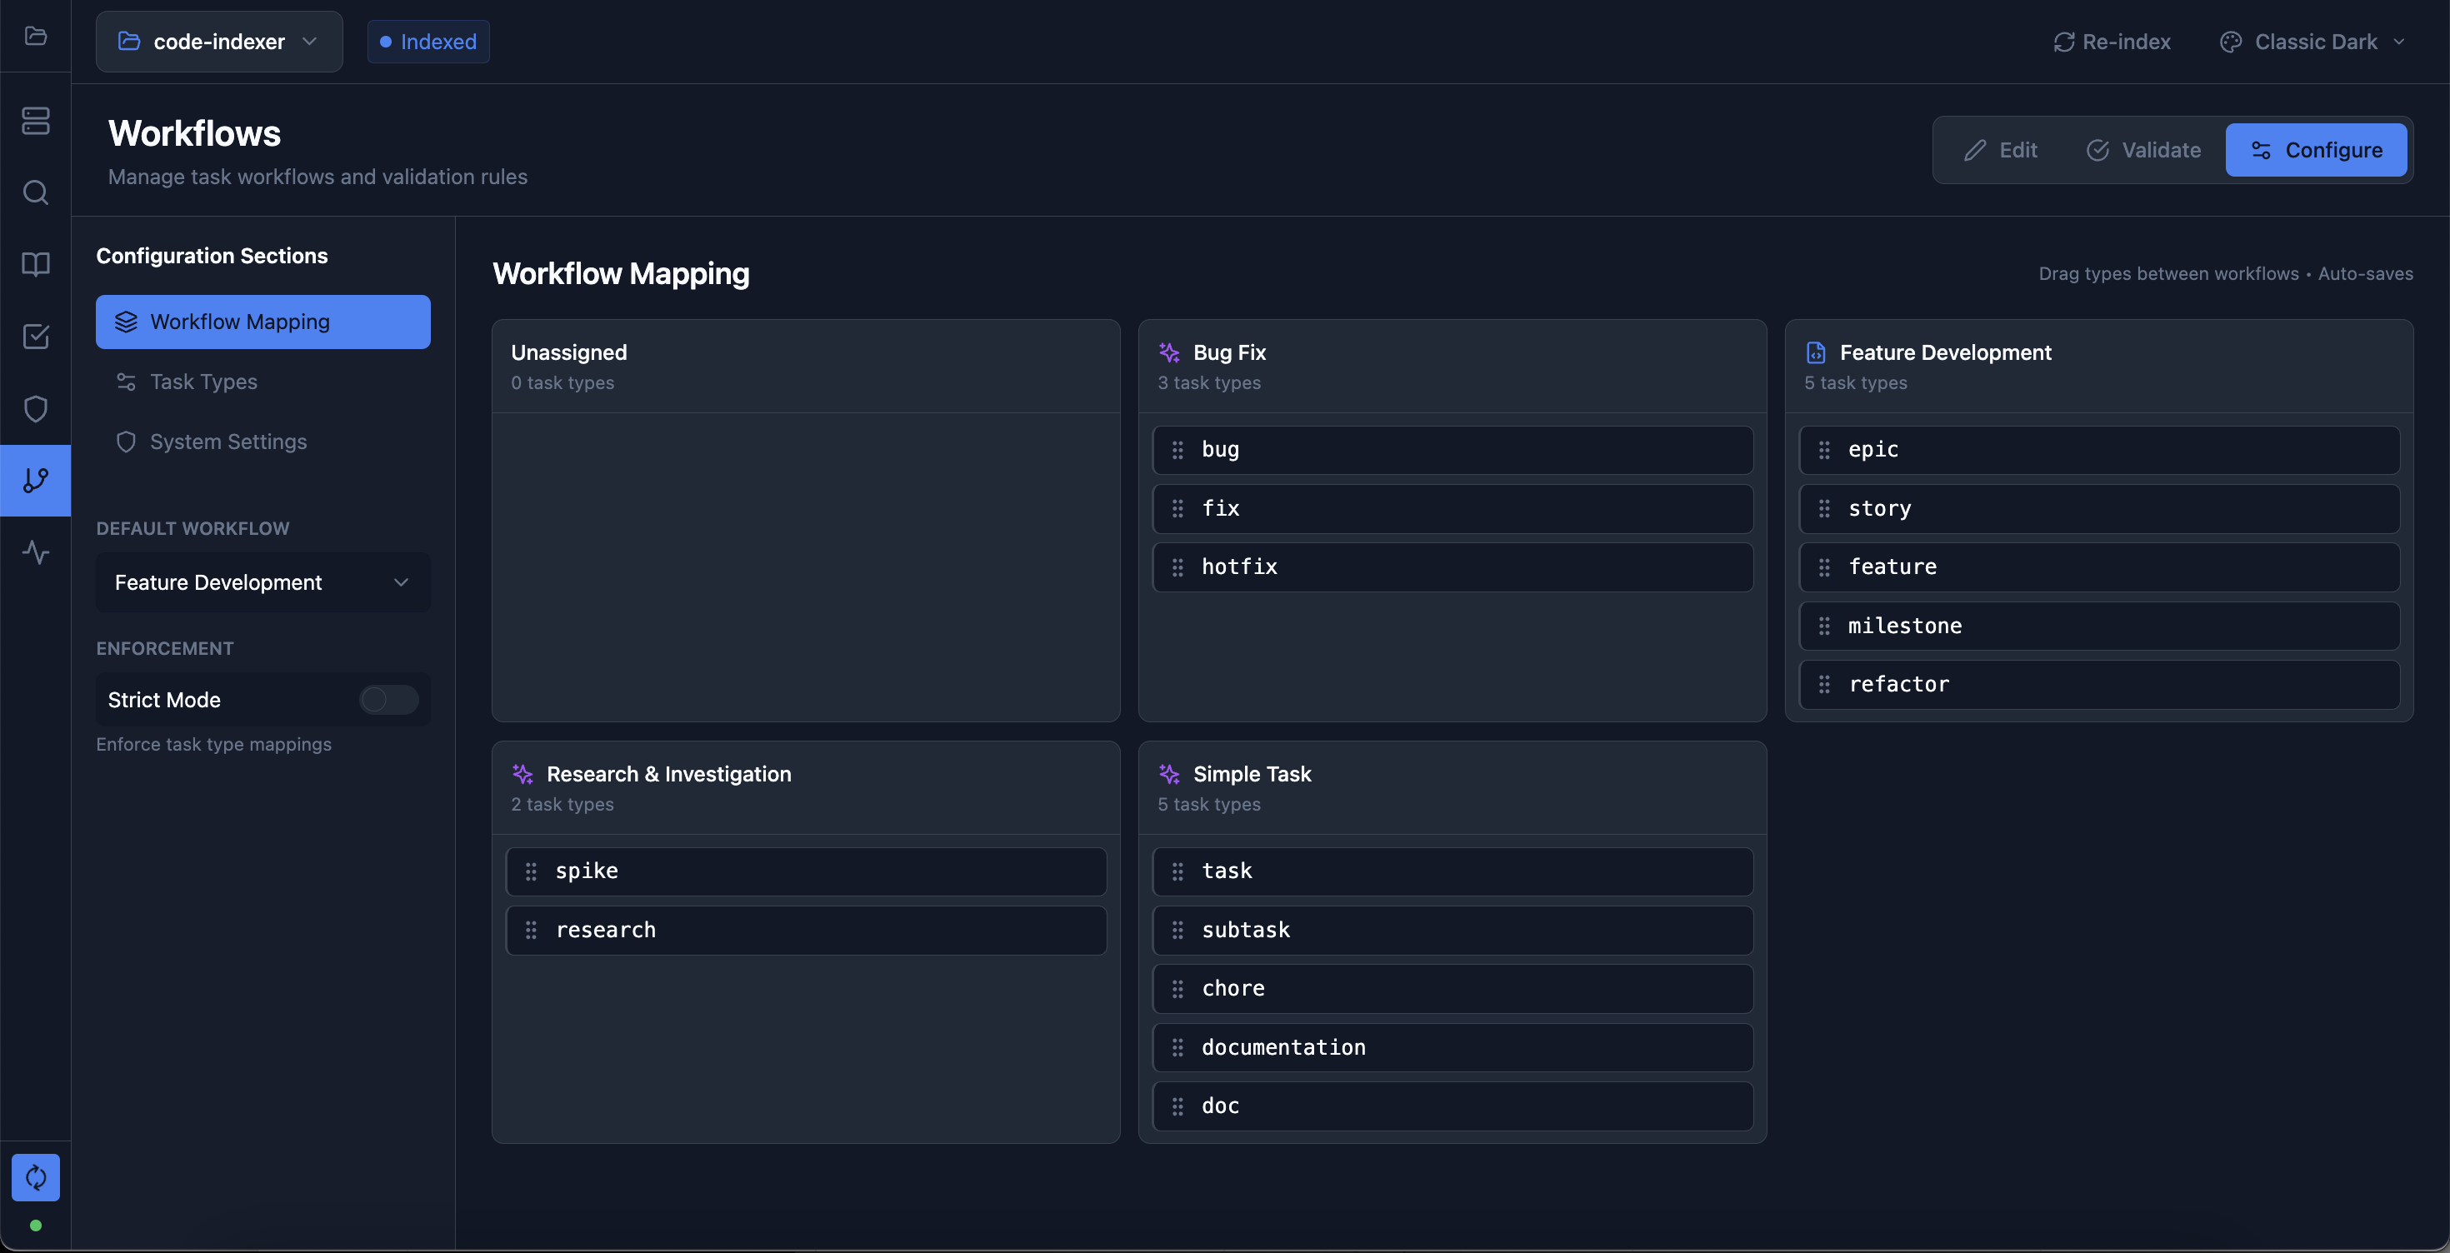This screenshot has height=1253, width=2450.
Task: Open the System Settings section
Action: tap(228, 442)
